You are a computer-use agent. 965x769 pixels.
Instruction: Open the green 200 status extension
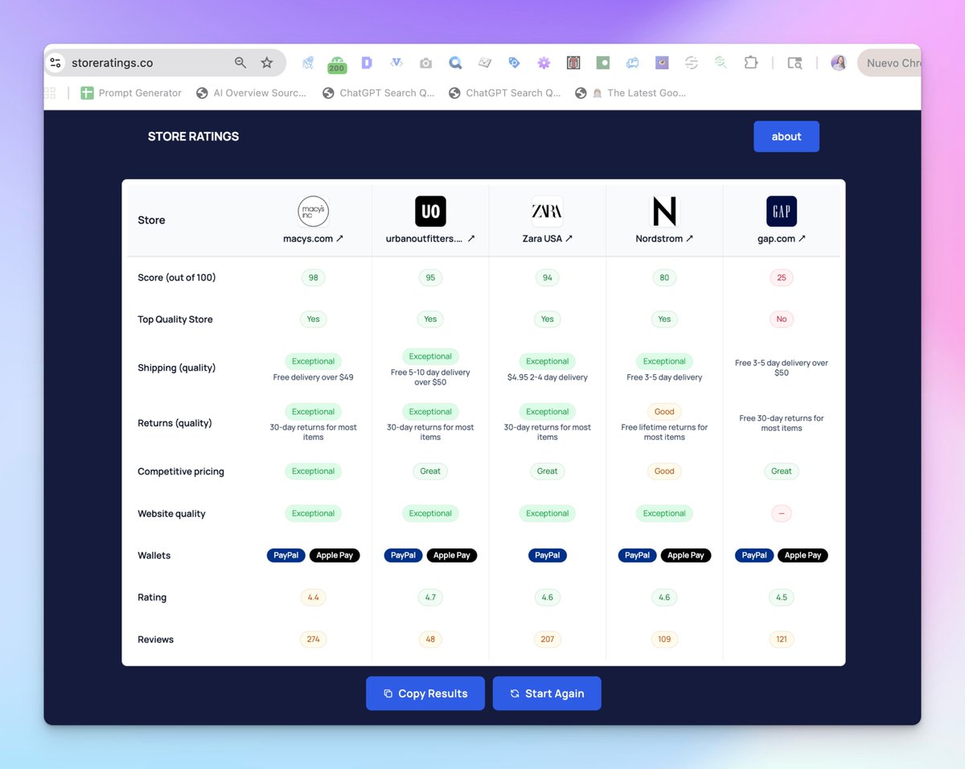tap(337, 64)
